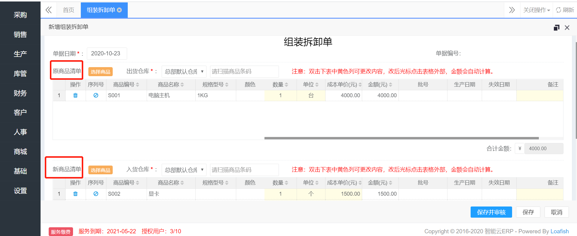Click the horizontal scrollbar of original list
The image size is (577, 236).
pyautogui.click(x=401, y=138)
